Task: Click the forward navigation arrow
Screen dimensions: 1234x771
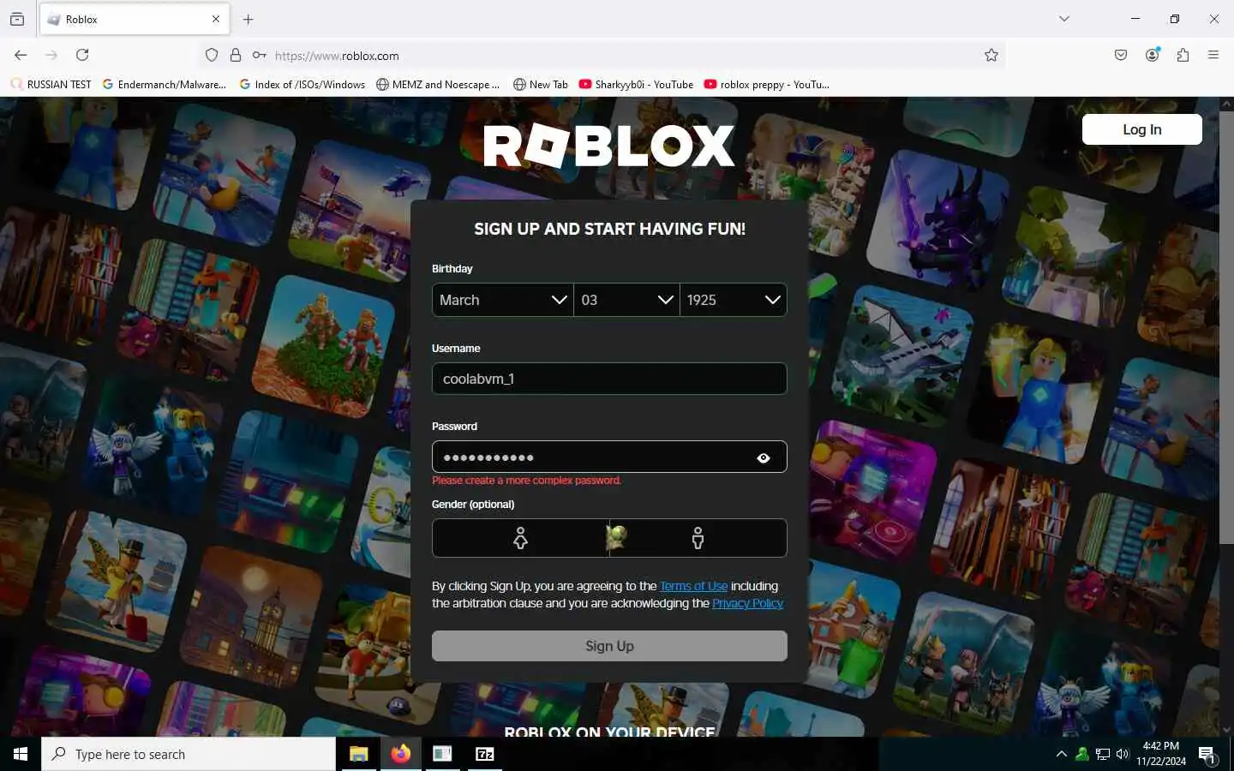Action: tap(51, 55)
